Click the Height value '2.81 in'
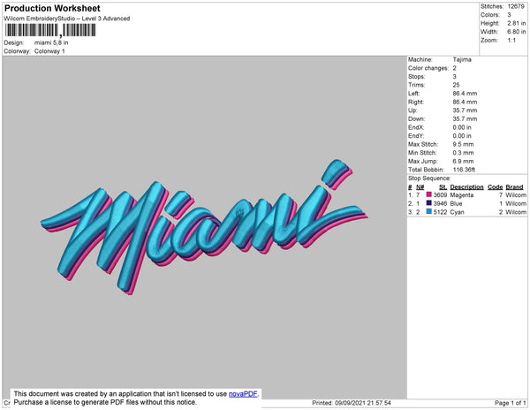This screenshot has width=530, height=410. tap(517, 23)
